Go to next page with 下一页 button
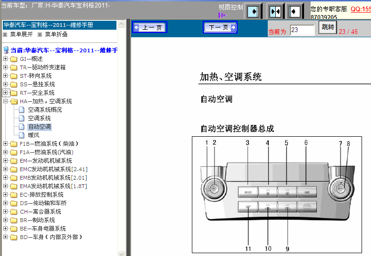371x256 pixels. (x=220, y=27)
